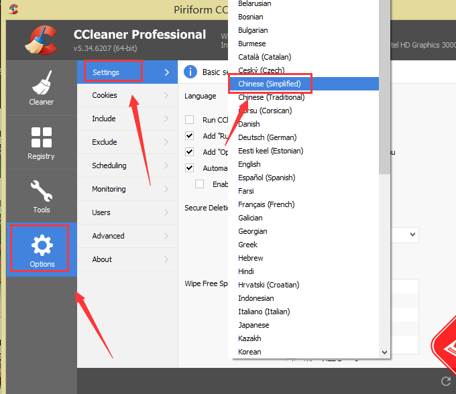Click the language list scroll down arrow

coord(384,352)
